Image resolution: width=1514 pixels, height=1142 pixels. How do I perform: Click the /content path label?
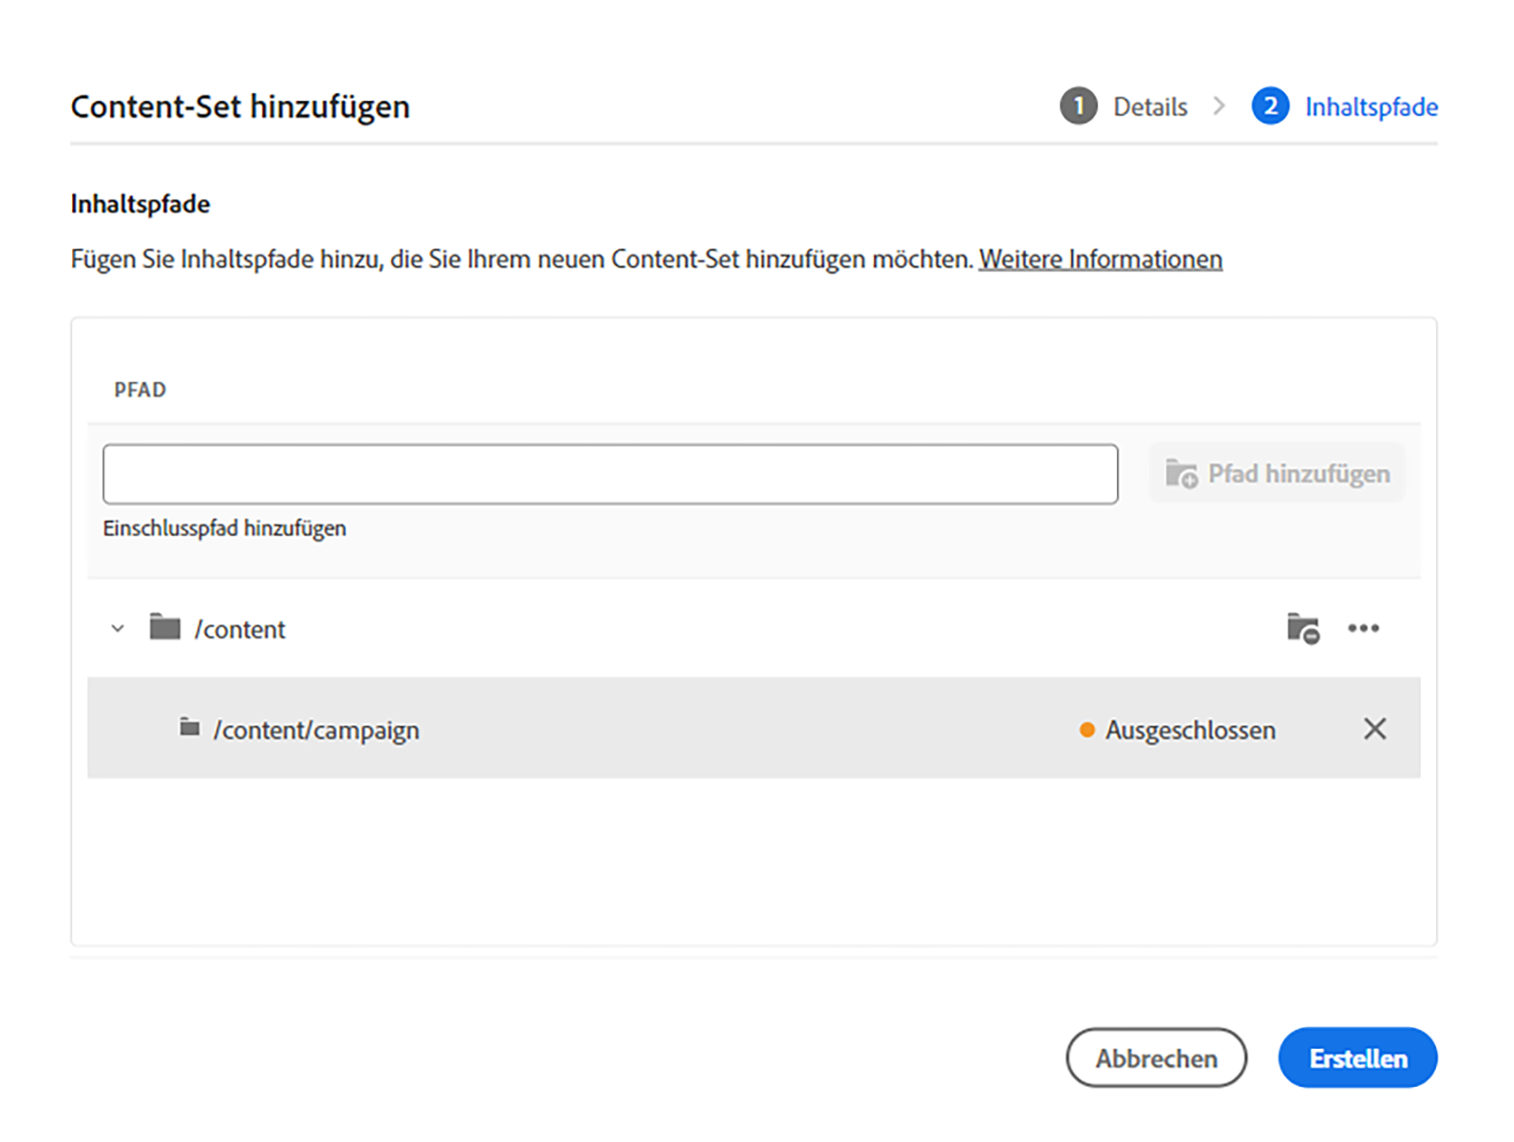[239, 630]
